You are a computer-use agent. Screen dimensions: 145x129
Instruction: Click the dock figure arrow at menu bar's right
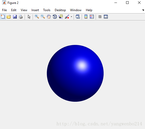pyautogui.click(x=143, y=10)
